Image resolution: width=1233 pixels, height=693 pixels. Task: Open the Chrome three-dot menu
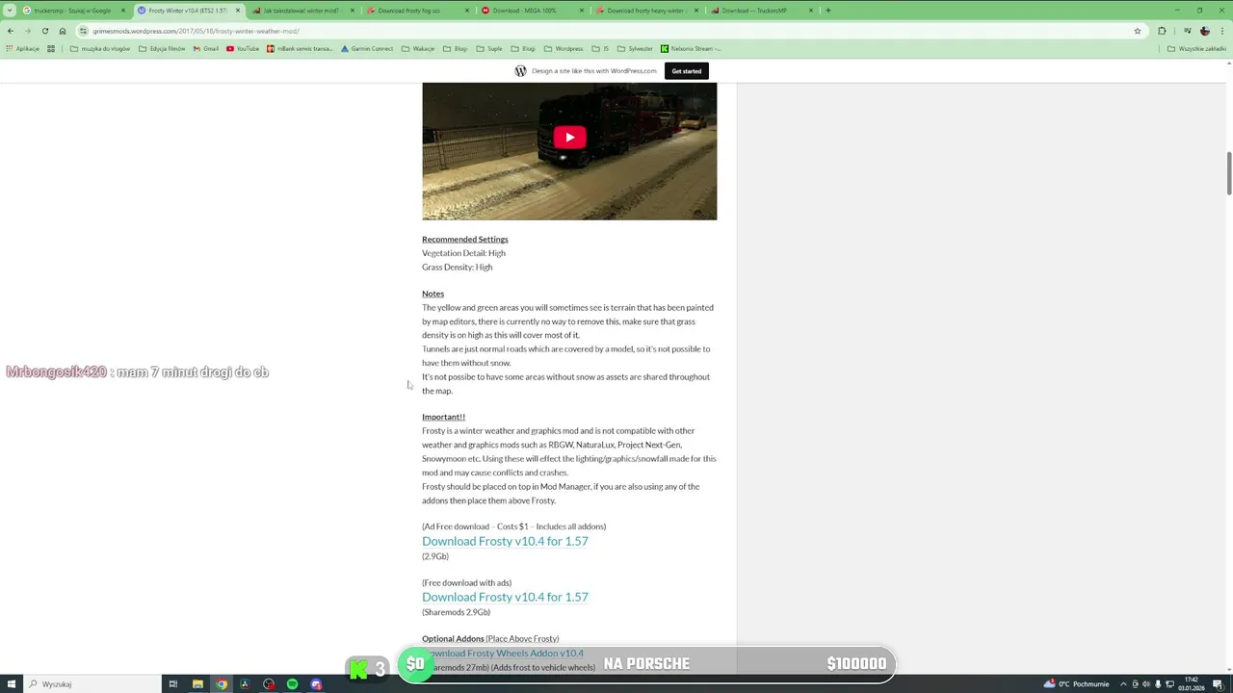point(1222,31)
